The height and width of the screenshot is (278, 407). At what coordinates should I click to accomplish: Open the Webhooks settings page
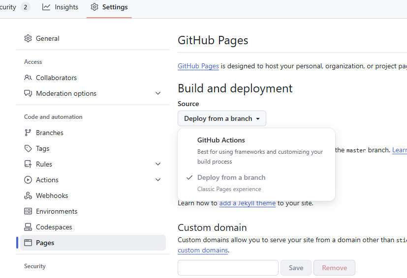[93, 195]
